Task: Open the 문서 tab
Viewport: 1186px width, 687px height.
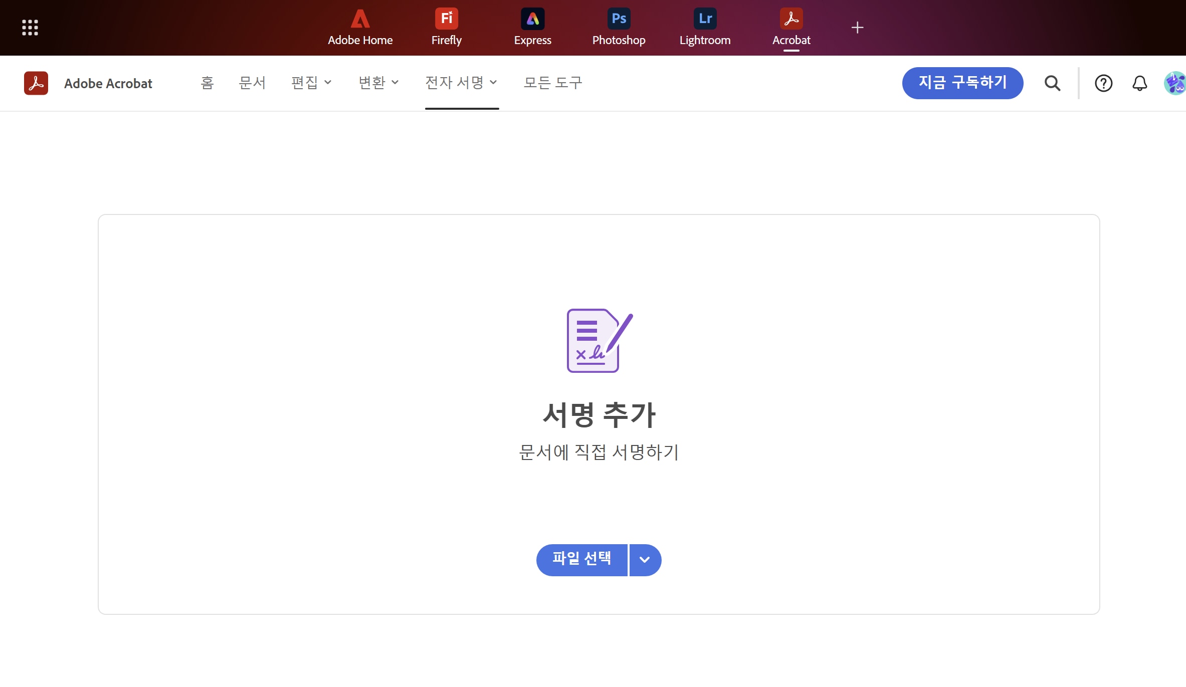Action: click(252, 83)
